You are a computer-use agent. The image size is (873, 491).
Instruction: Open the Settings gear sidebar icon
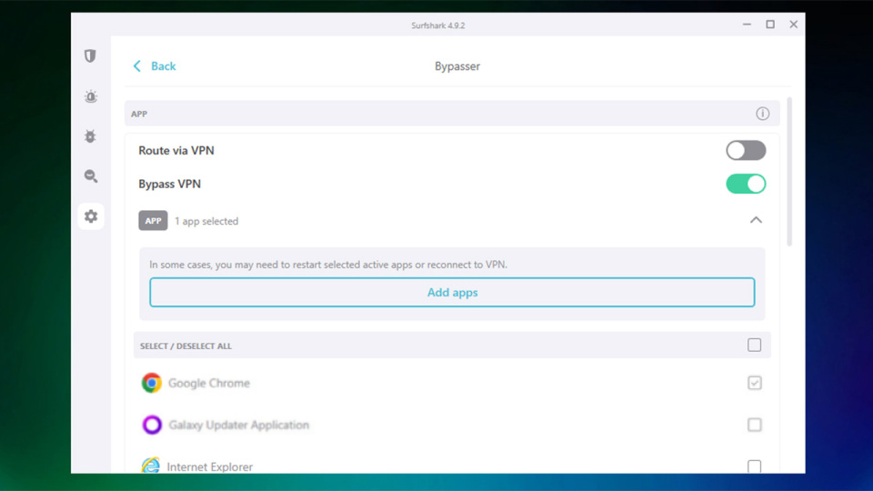point(91,216)
